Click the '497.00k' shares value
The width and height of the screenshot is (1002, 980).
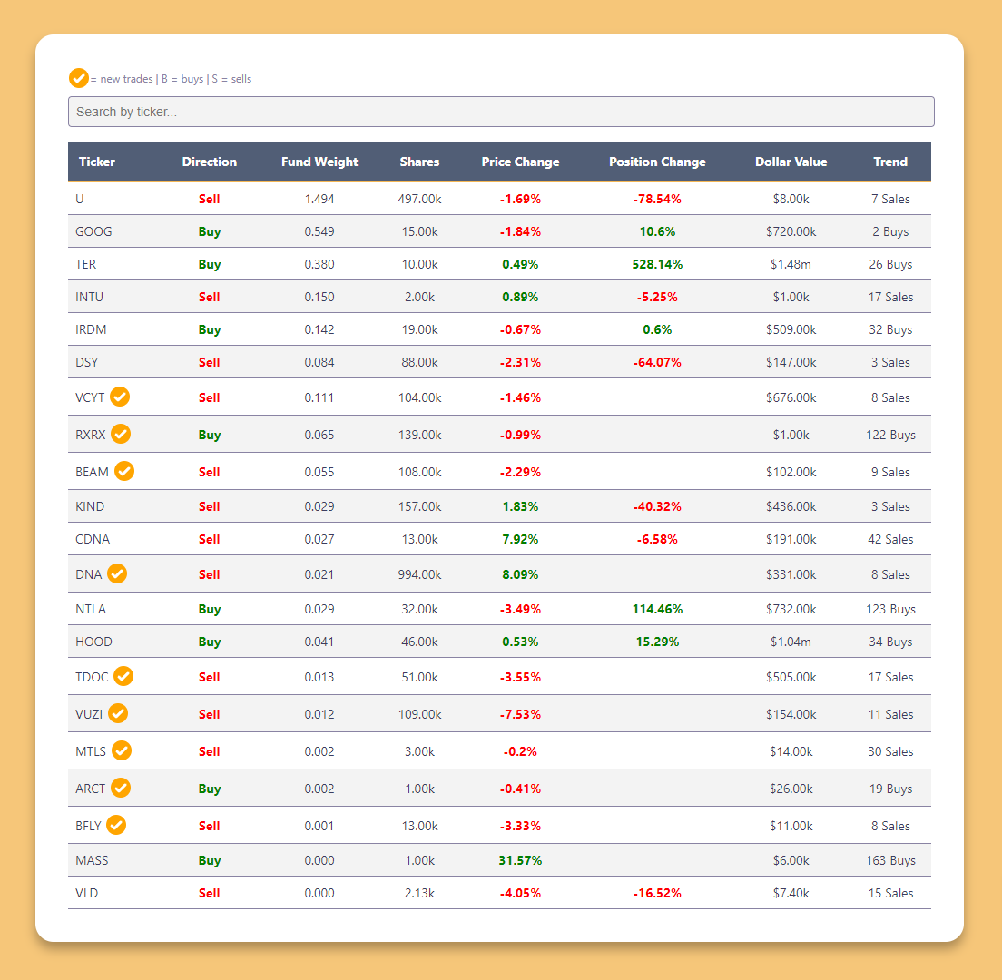420,199
